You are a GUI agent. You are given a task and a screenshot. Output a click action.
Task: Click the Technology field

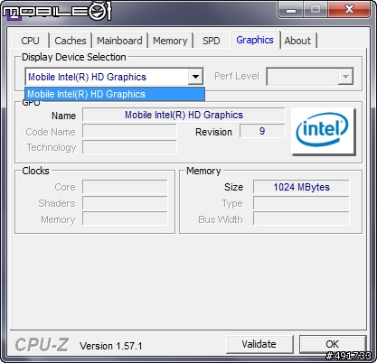[129, 147]
